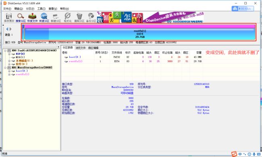
Task: Expand the ESP(0) partition node
Action: (x=9, y=54)
